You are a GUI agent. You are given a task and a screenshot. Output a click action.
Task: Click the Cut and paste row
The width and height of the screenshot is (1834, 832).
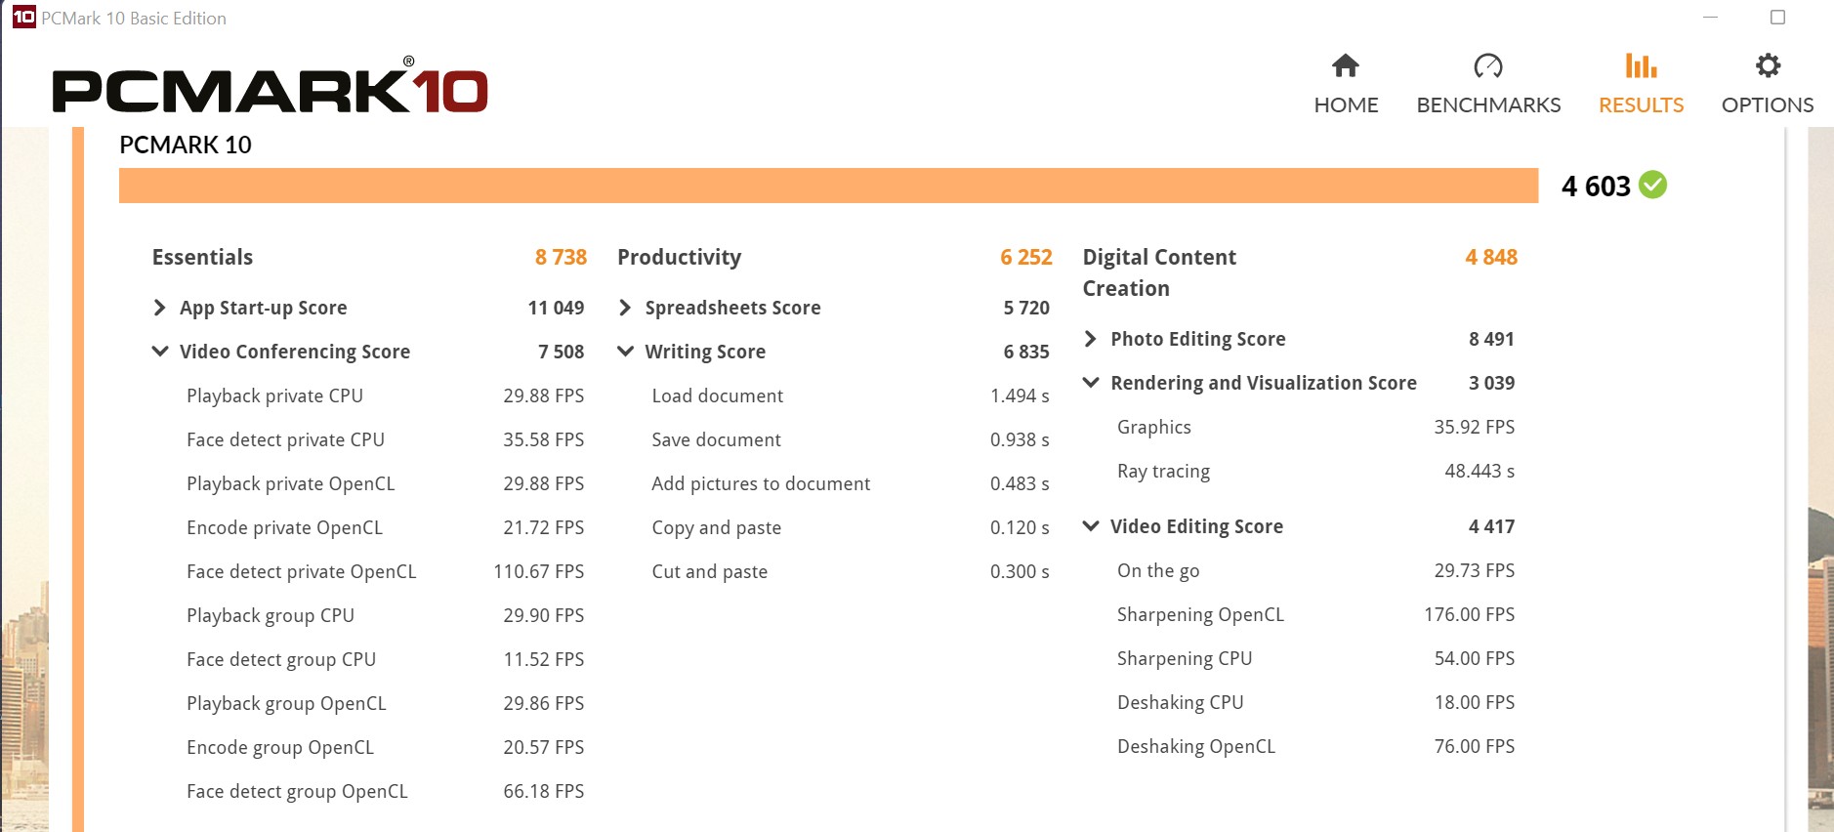851,571
